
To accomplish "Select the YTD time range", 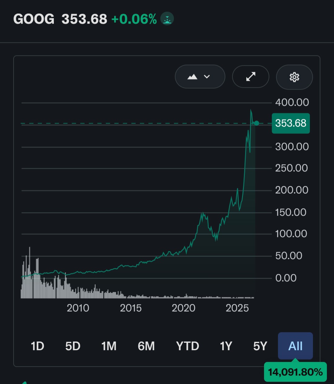I will [x=188, y=346].
